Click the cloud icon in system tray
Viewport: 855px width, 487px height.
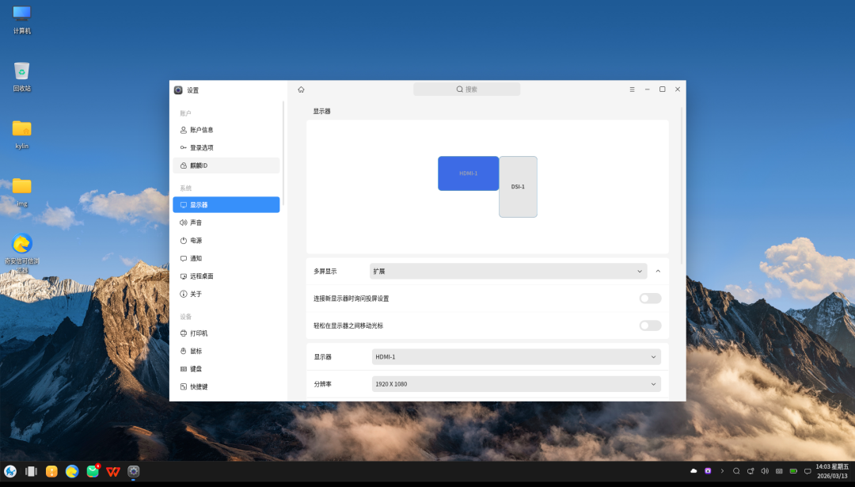(x=693, y=470)
